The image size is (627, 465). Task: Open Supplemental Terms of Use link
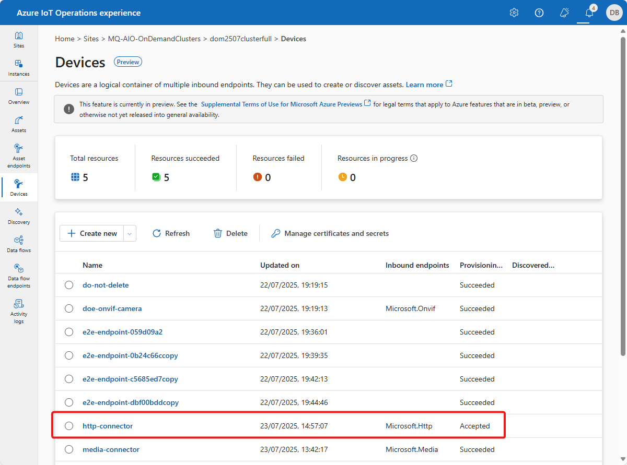[286, 104]
